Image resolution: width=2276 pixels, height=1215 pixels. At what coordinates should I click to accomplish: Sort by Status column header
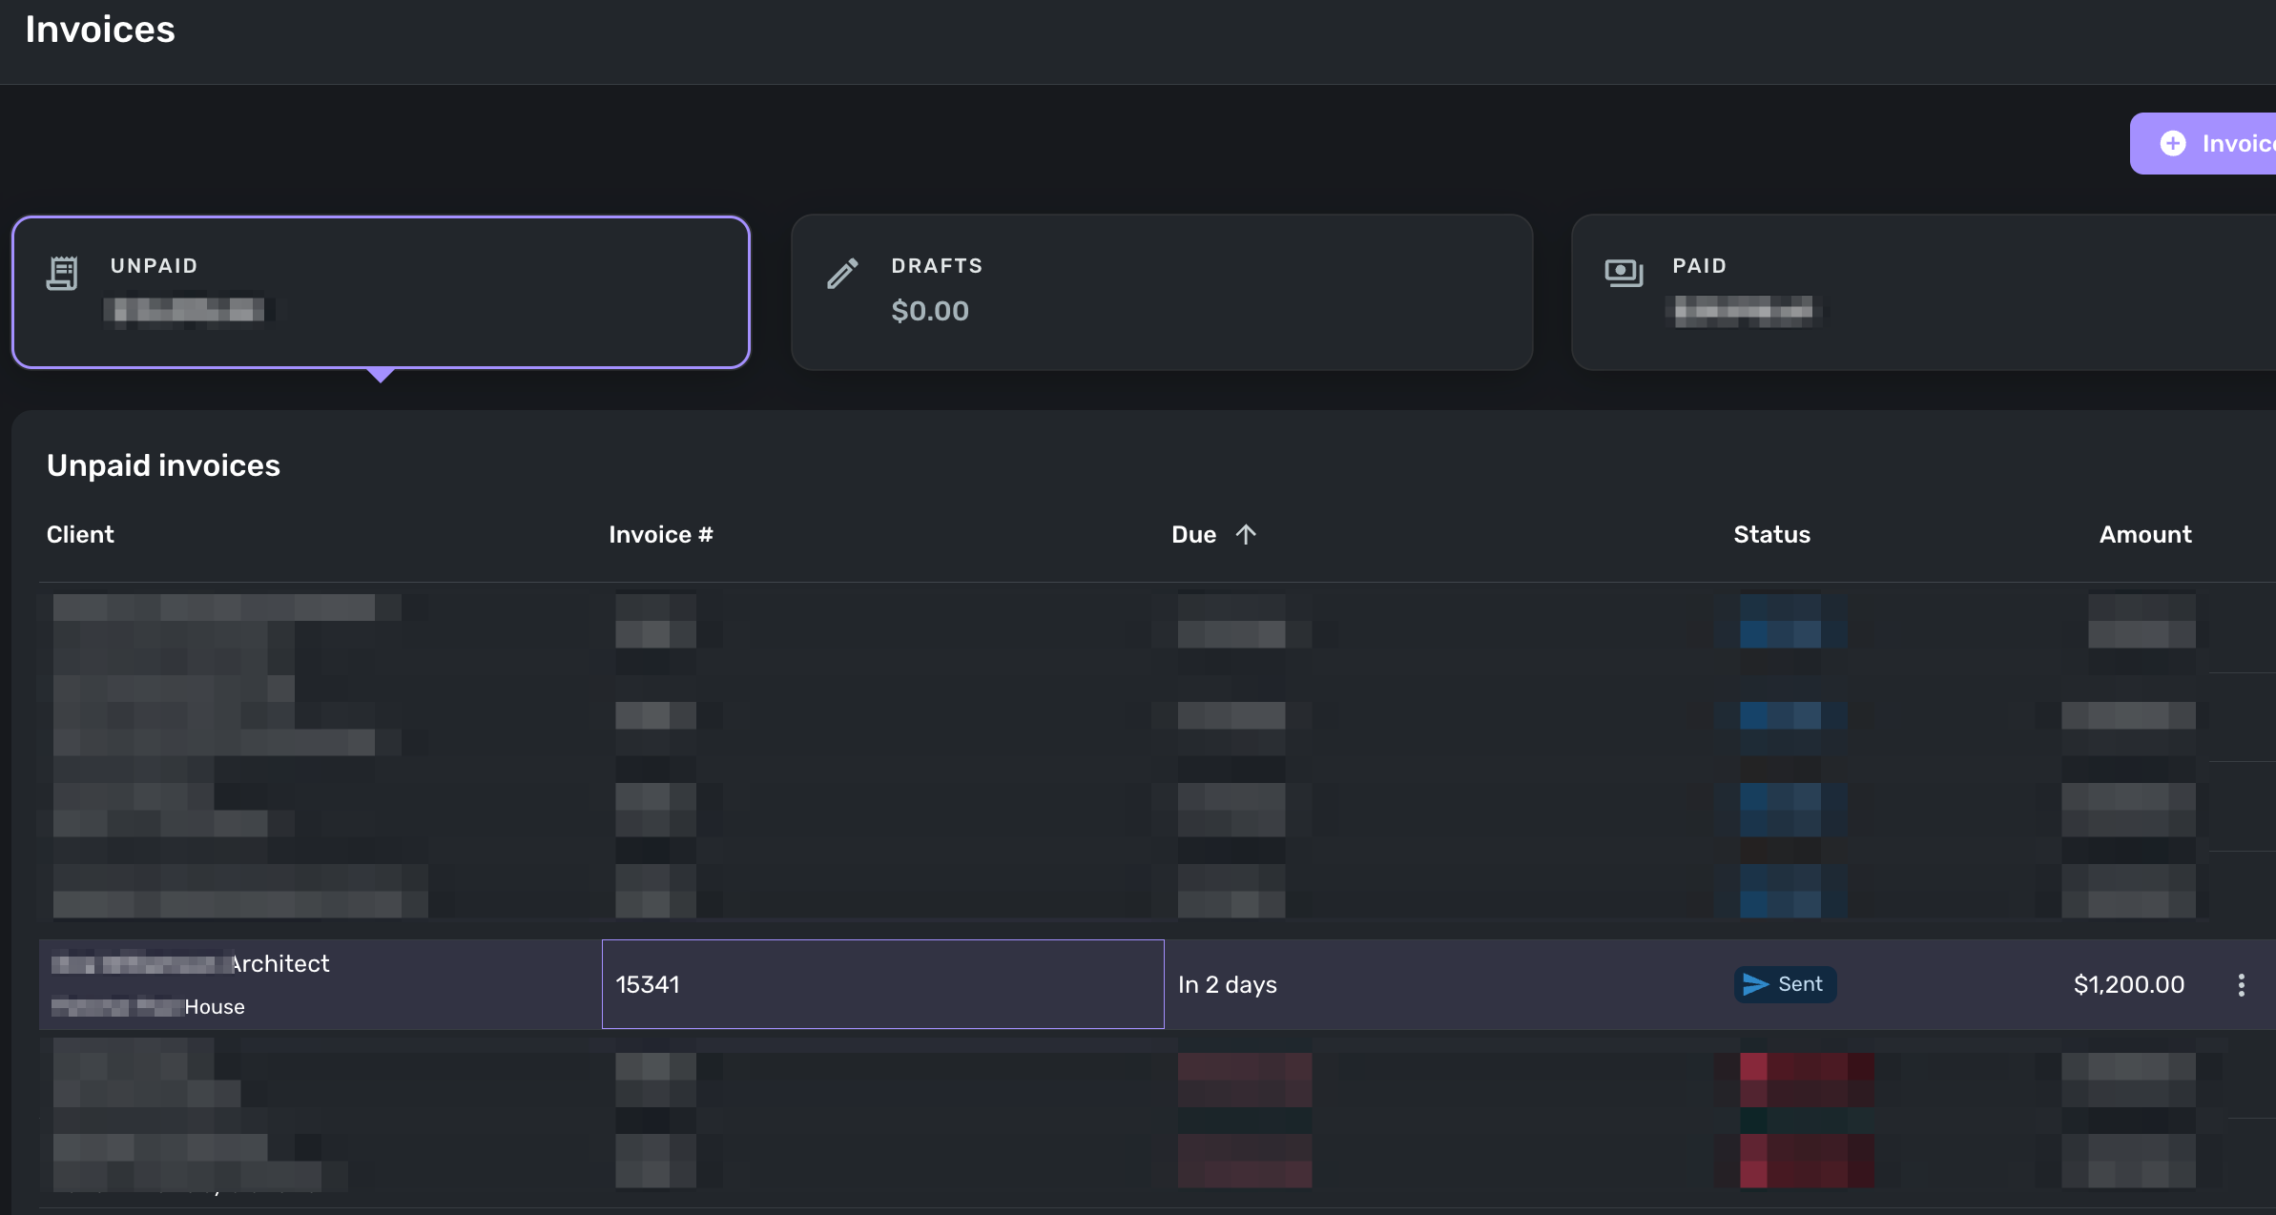click(1771, 534)
